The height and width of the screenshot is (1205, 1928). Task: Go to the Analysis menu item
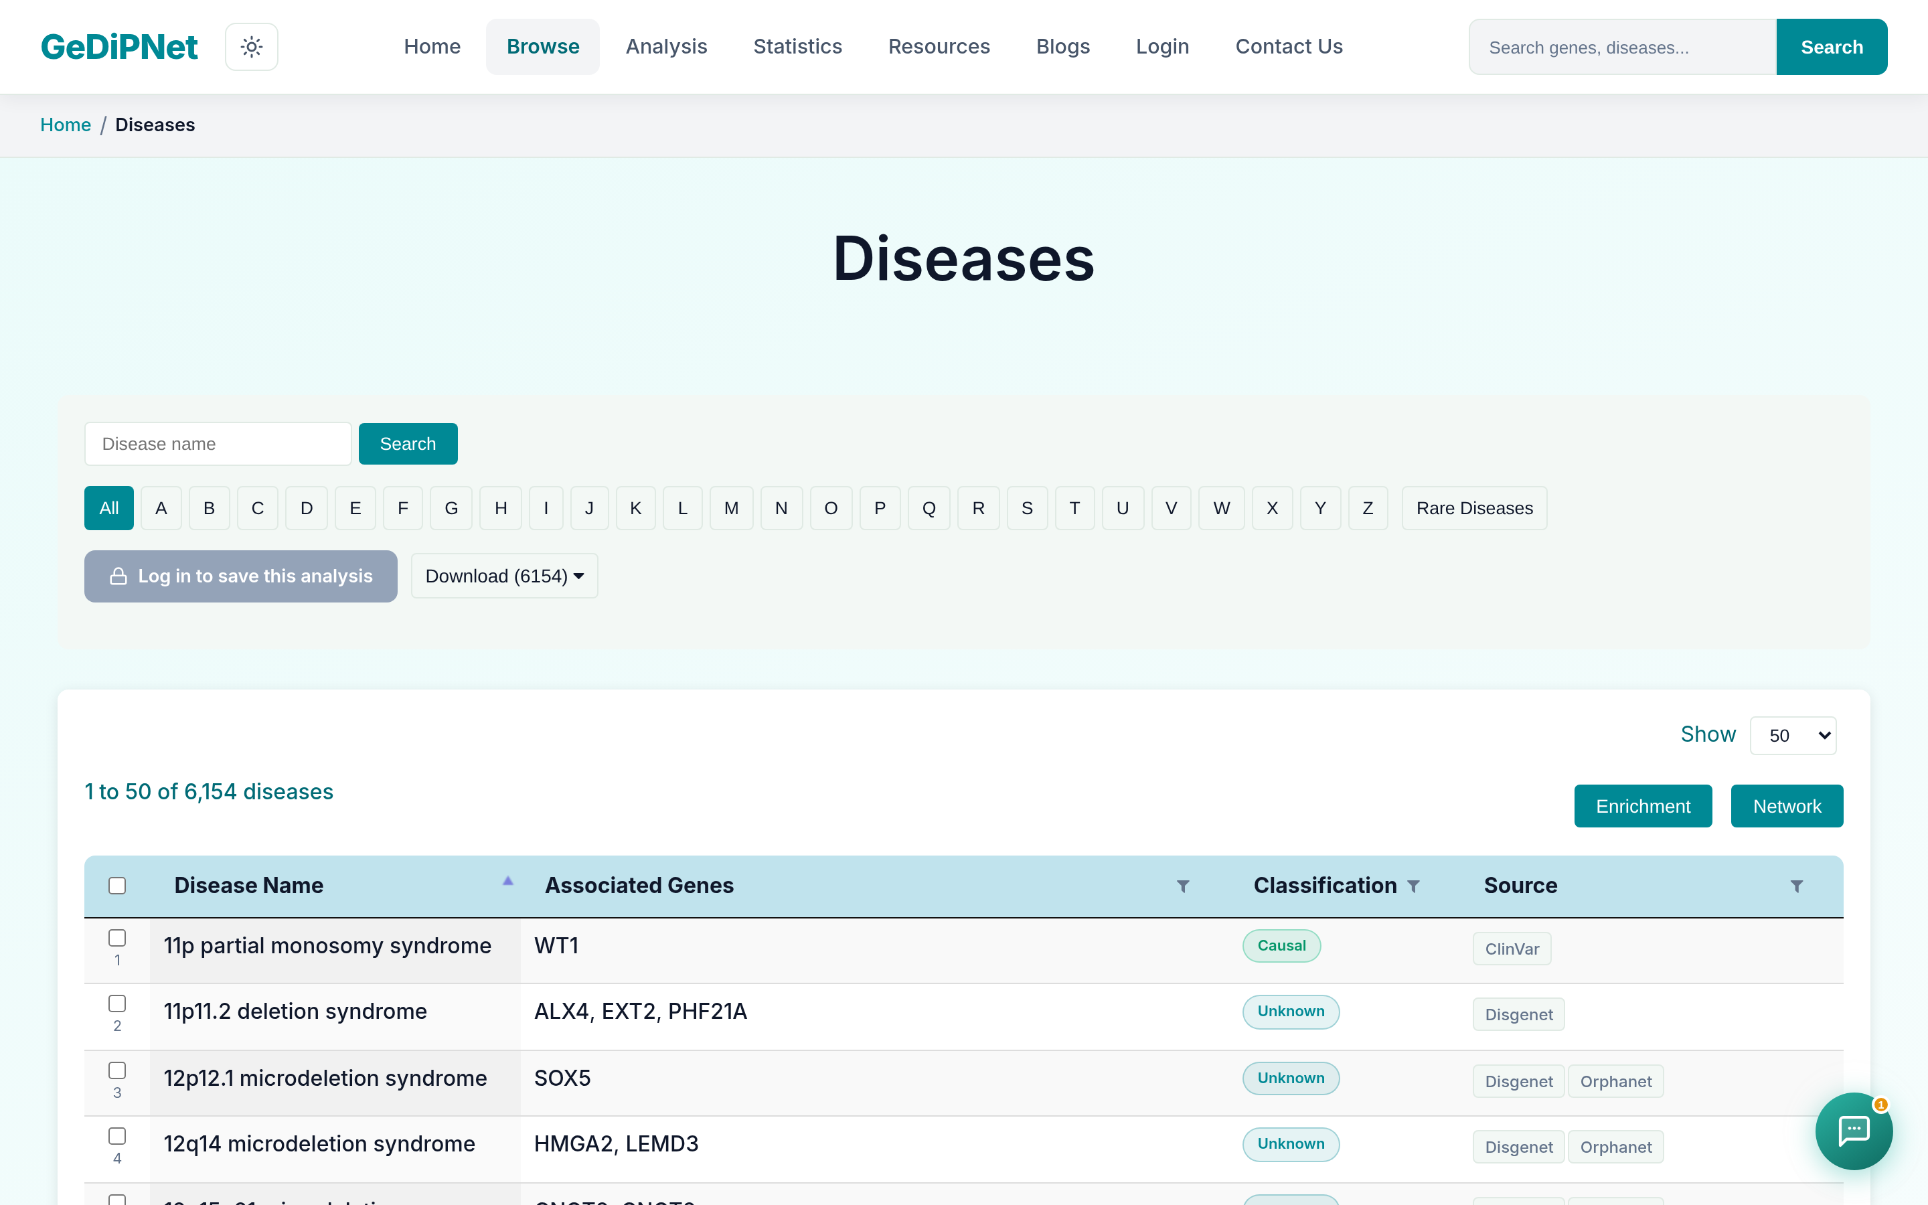coord(666,47)
